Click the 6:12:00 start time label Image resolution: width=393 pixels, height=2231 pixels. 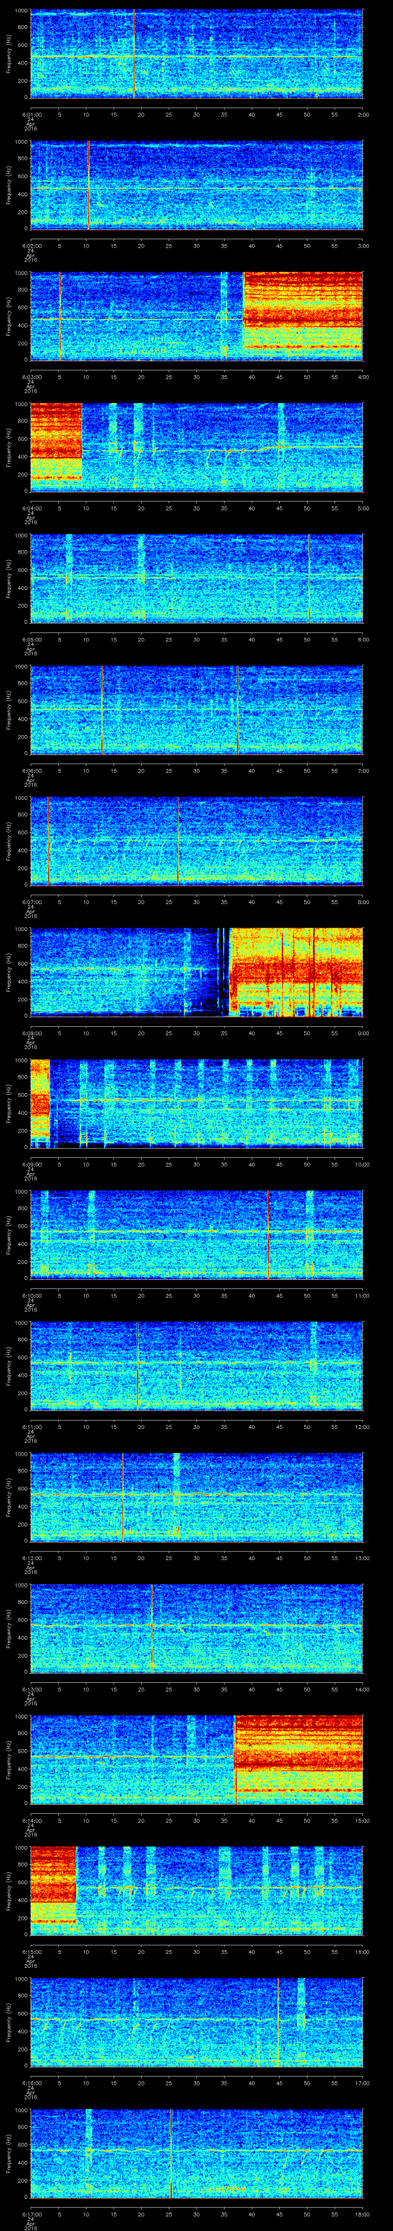[31, 1558]
